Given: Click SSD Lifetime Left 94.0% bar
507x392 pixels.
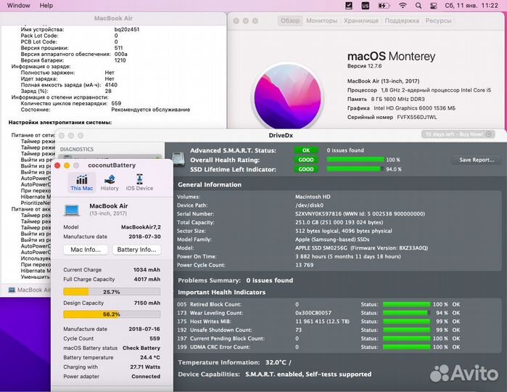Looking at the screenshot, I should [355, 169].
